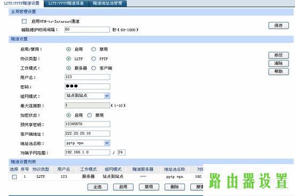Click the 组网模式 column header
The width and height of the screenshot is (295, 196).
[113, 169]
